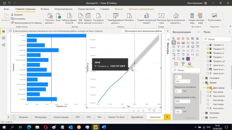Click Форматирование по образцу

[26, 23]
